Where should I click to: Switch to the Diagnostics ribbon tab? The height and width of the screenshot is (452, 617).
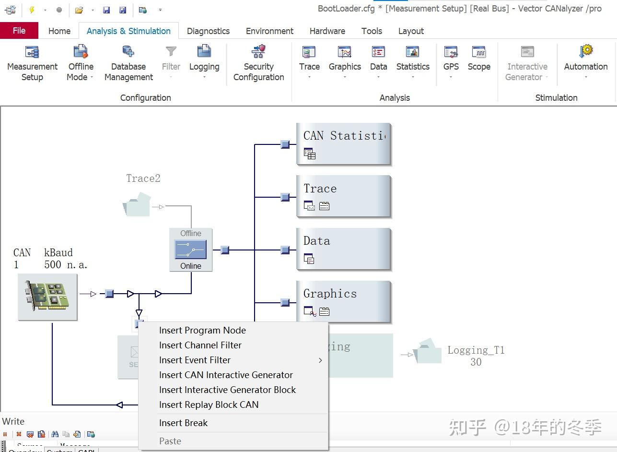(x=208, y=31)
